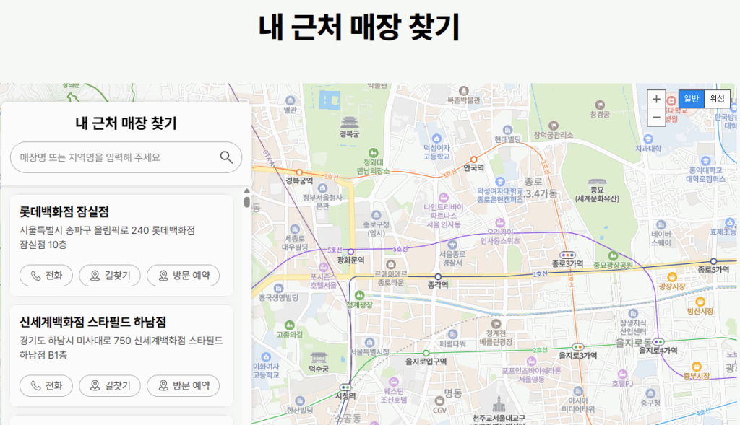This screenshot has height=425, width=740.
Task: Select 롯데백화점 잠실점 store title
Action: (64, 211)
